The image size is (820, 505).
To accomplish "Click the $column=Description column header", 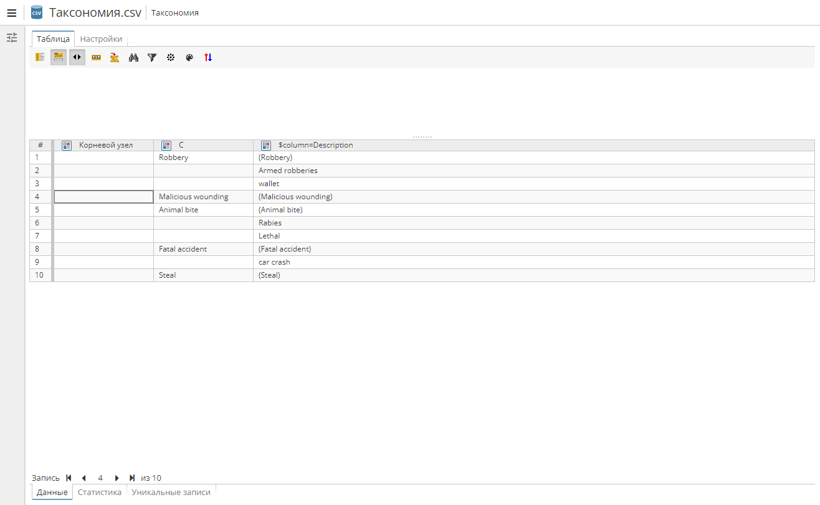I will [x=534, y=145].
